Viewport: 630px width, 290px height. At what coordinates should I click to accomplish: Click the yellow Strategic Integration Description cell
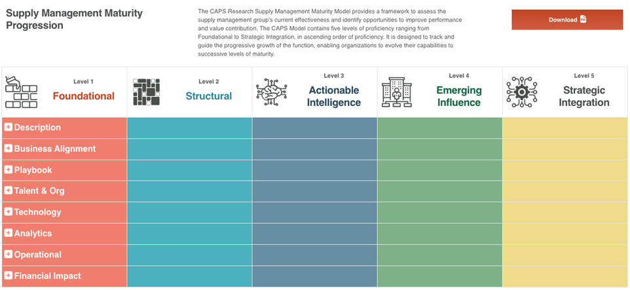(565, 128)
